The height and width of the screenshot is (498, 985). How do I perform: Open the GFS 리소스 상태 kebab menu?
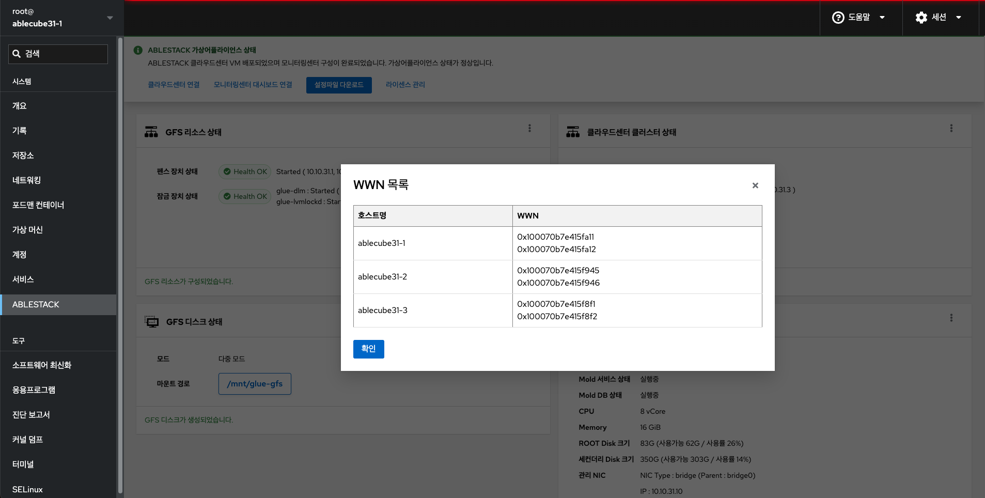tap(529, 128)
